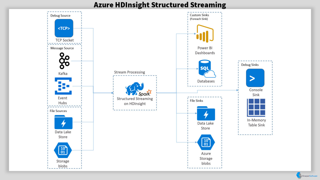Select the 'Azure Storage blobs' caption
The width and height of the screenshot is (320, 180).
(x=206, y=158)
